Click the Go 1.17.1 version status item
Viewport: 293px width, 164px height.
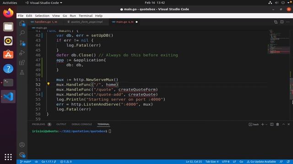tap(49, 162)
